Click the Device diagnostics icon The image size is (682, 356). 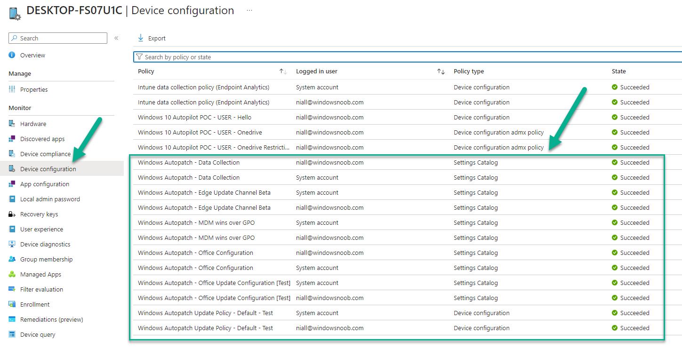pos(12,244)
